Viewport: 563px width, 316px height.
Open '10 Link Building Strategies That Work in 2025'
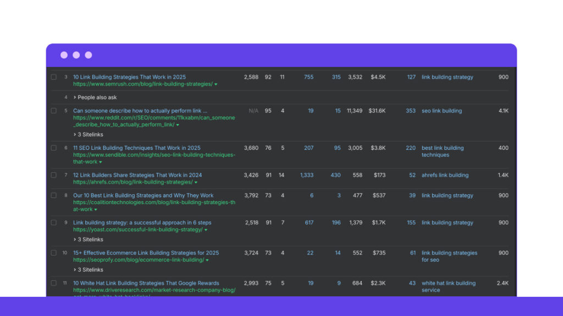[129, 77]
